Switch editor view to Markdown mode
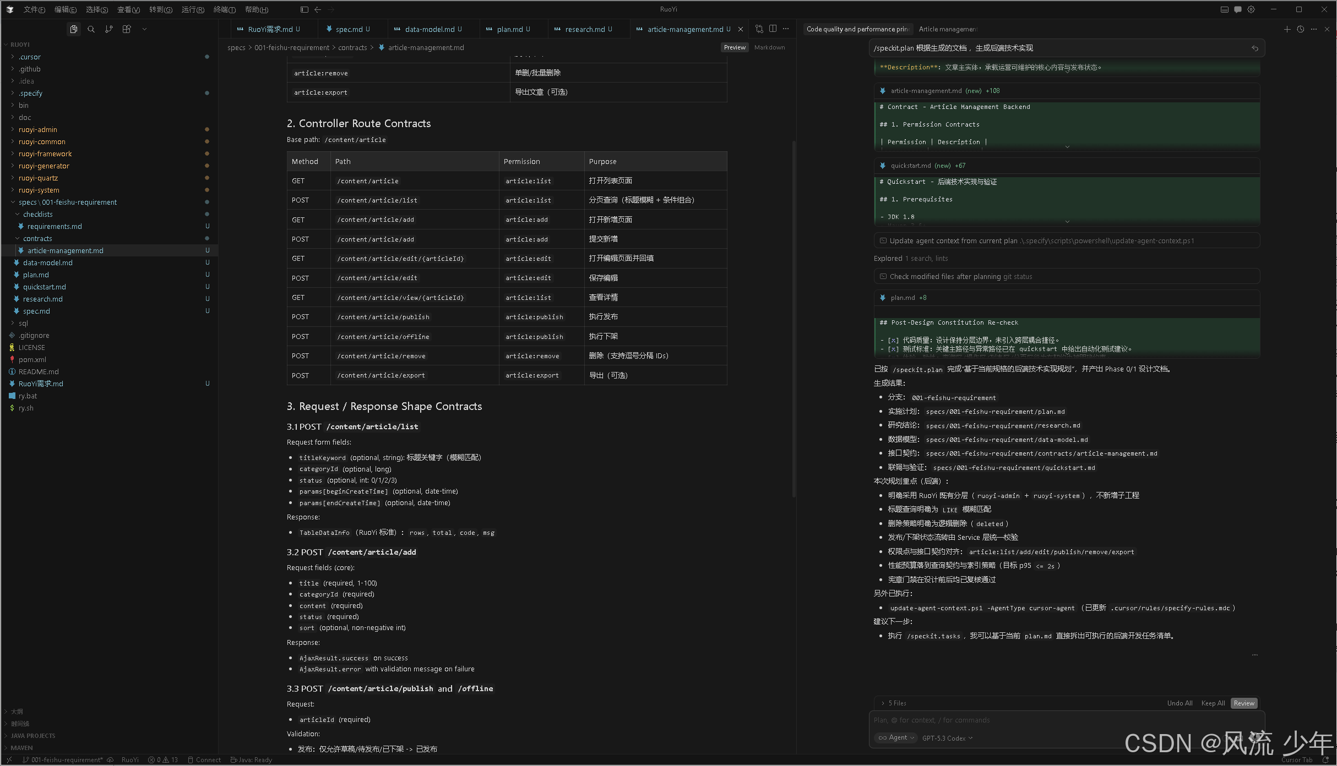Viewport: 1337px width, 766px height. click(769, 47)
